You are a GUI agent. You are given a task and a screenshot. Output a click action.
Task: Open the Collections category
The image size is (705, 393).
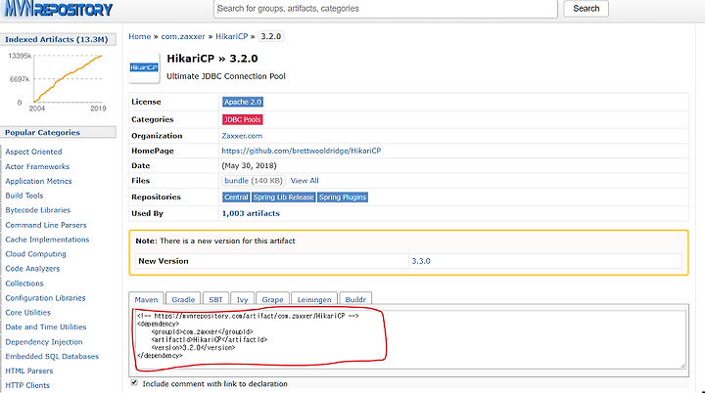(24, 284)
